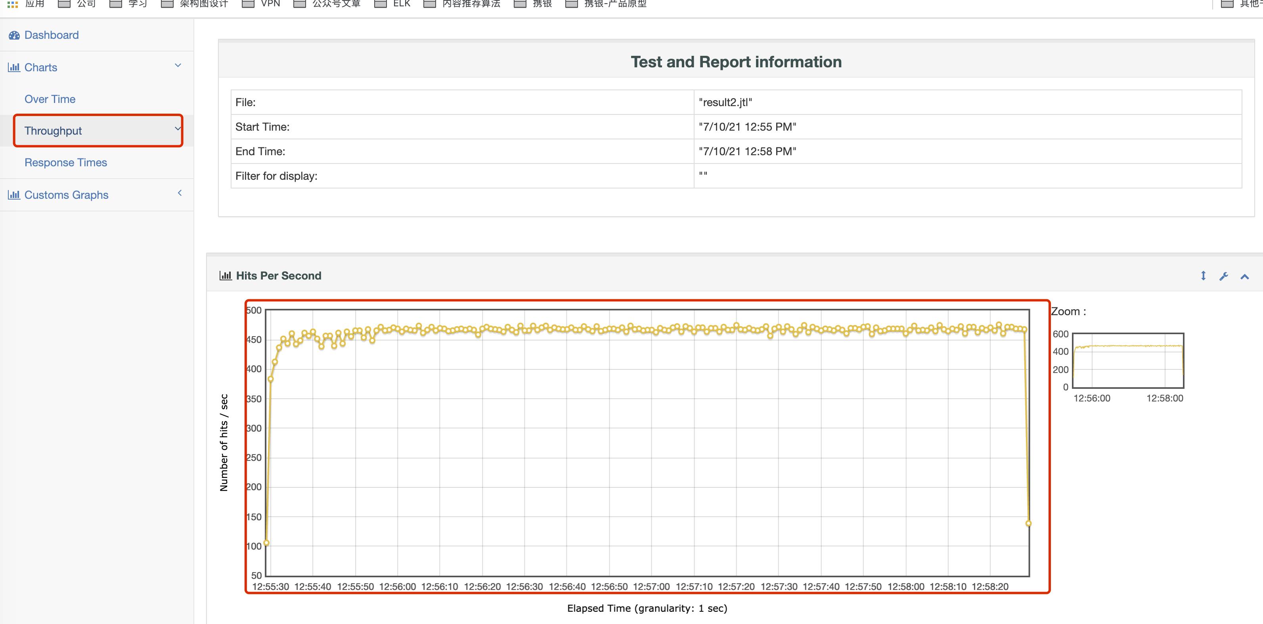Click the start time "7/10/21 12:55 PM"

coord(747,126)
